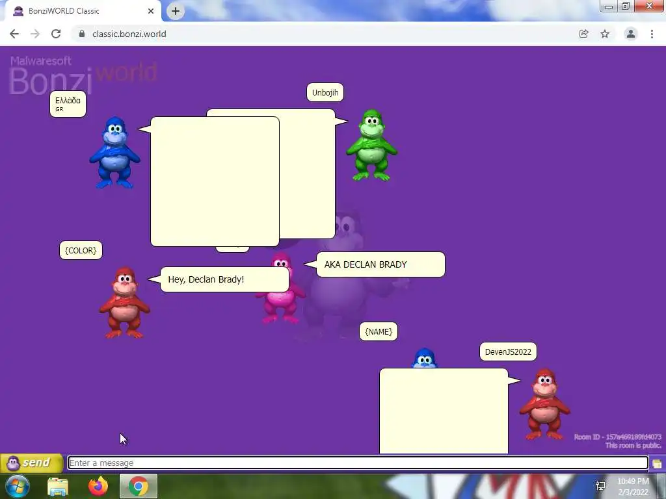
Task: Open File Explorer from the taskbar
Action: click(58, 486)
